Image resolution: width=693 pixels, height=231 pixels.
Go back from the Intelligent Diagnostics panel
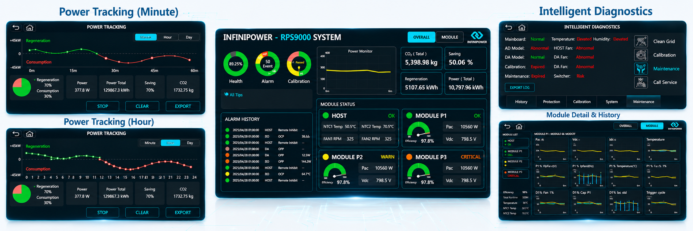pyautogui.click(x=509, y=27)
